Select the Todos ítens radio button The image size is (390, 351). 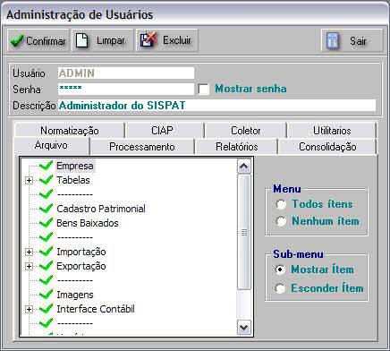(281, 204)
